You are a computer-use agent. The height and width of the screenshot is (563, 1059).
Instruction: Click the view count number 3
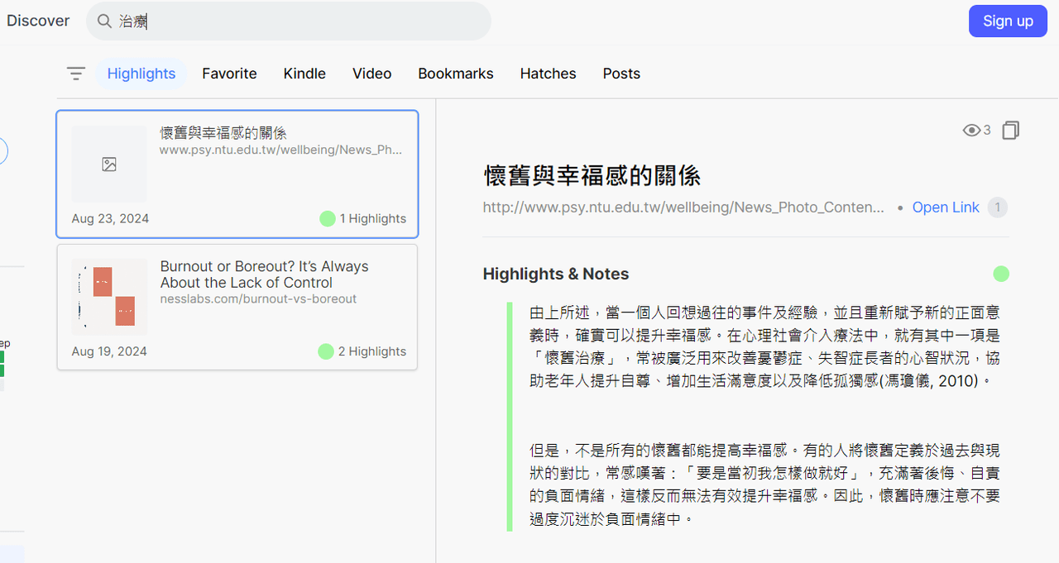click(x=987, y=131)
